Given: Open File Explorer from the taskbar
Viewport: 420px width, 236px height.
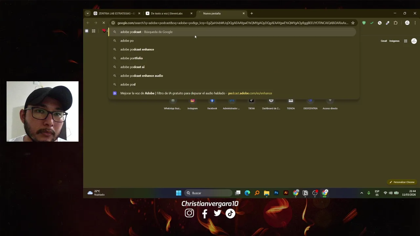Looking at the screenshot, I should [266, 193].
